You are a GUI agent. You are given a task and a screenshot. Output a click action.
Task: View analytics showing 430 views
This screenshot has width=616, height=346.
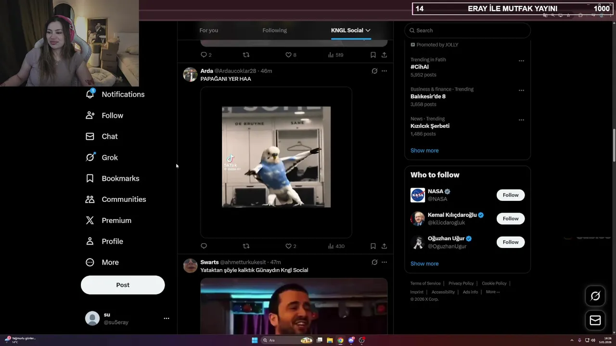[x=336, y=246]
